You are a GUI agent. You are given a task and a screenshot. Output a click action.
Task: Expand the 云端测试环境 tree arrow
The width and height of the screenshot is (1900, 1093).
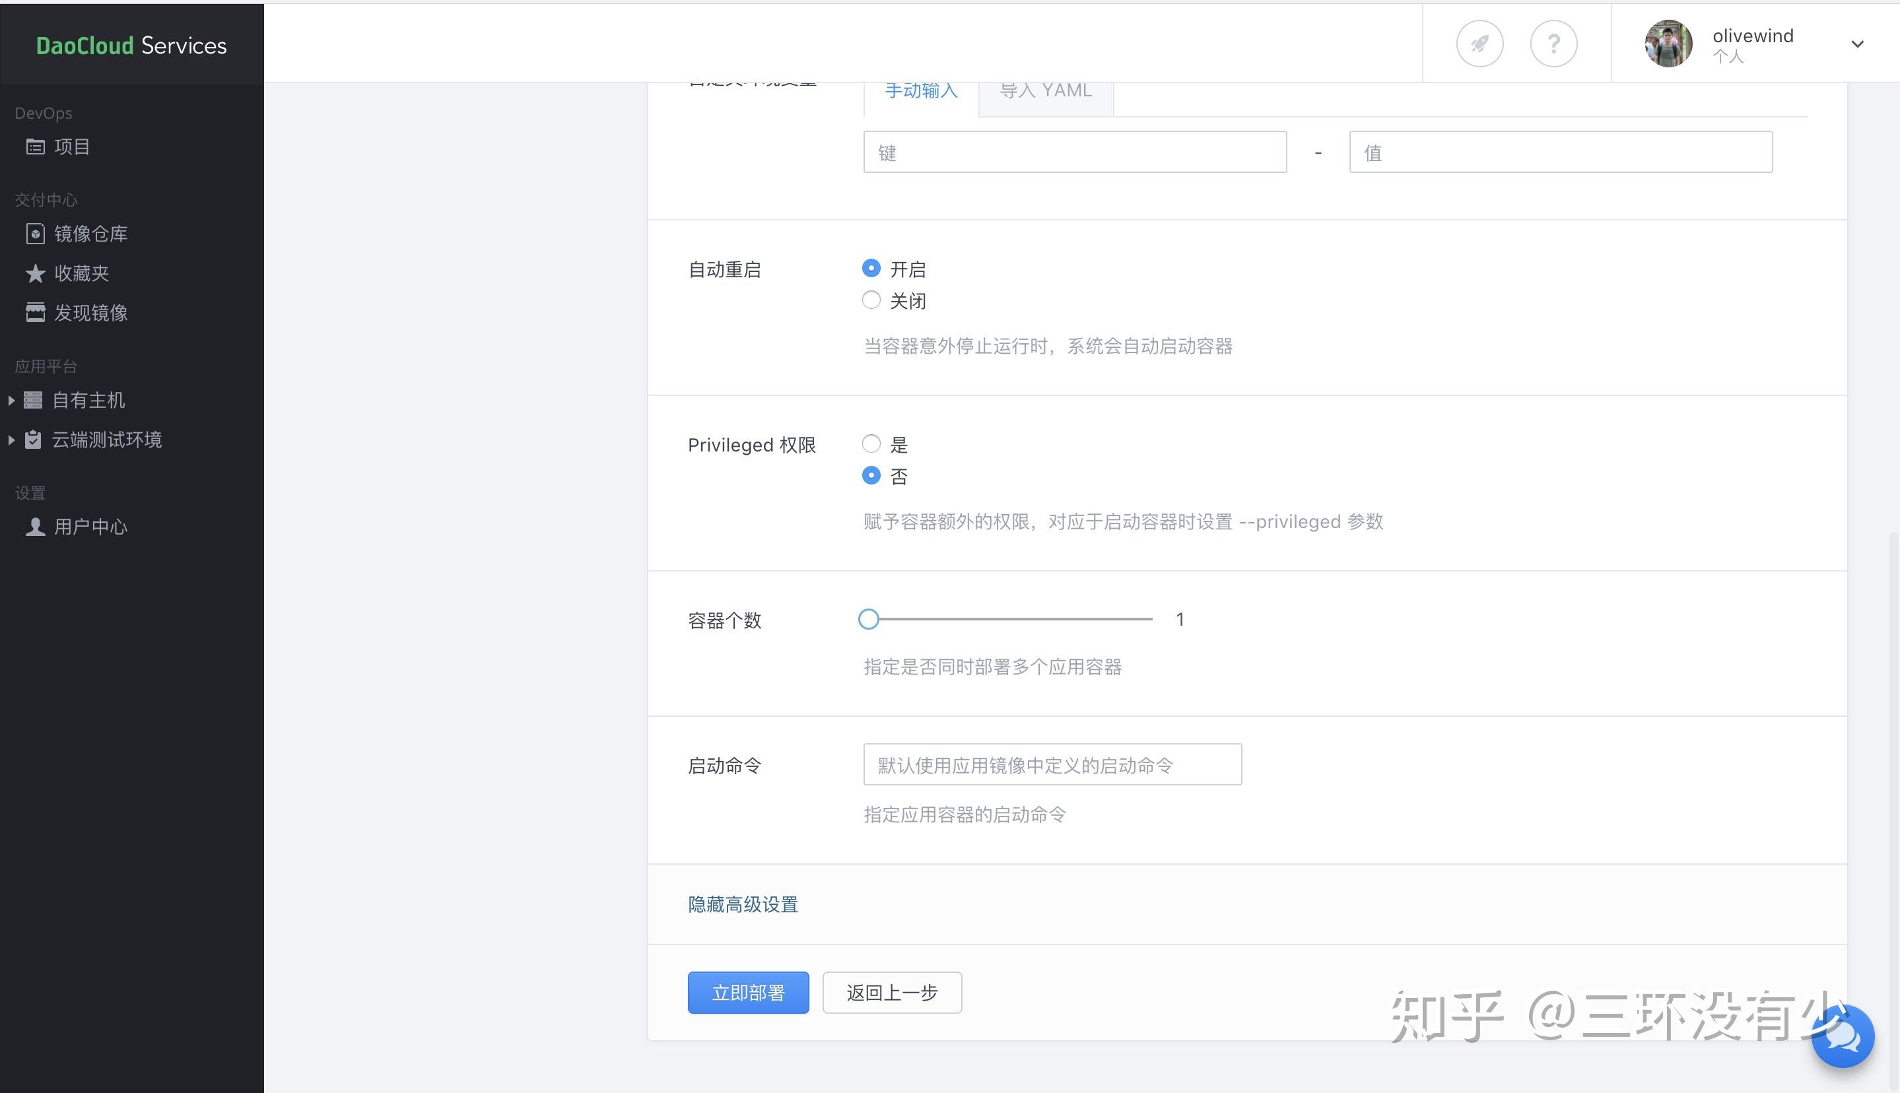(11, 440)
